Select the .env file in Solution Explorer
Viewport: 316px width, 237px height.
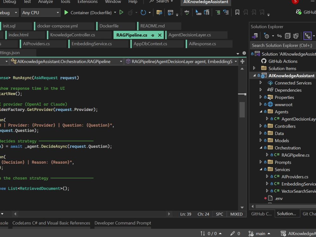[279, 198]
